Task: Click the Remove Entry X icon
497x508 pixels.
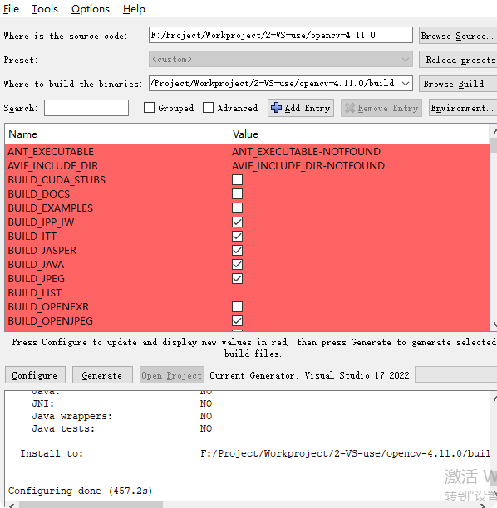Action: tap(349, 108)
